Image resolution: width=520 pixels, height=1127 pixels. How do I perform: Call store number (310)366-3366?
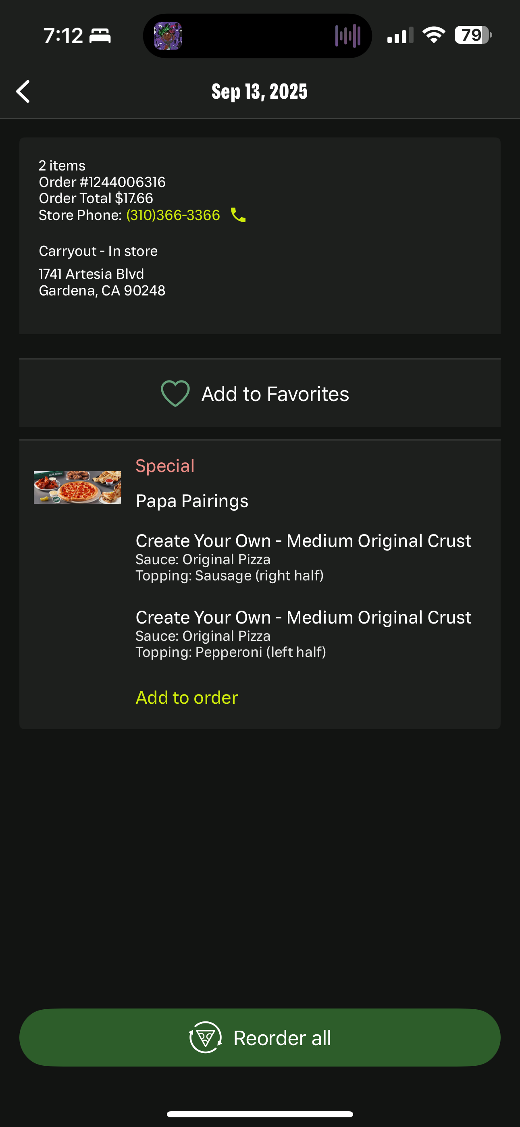pyautogui.click(x=173, y=215)
